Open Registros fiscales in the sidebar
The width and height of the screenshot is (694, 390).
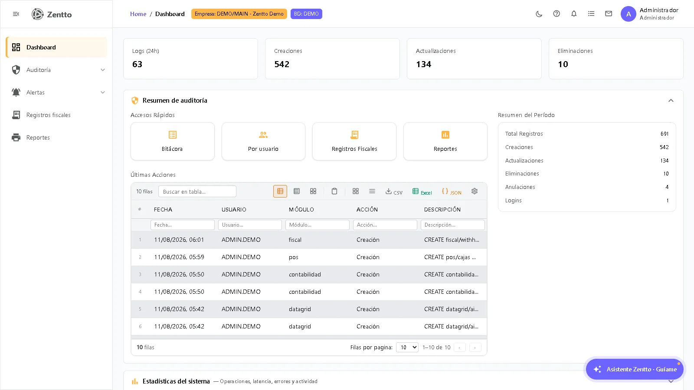pyautogui.click(x=56, y=115)
